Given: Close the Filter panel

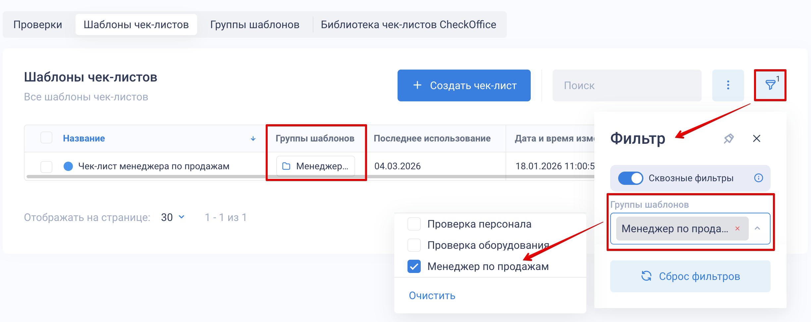Looking at the screenshot, I should (757, 138).
